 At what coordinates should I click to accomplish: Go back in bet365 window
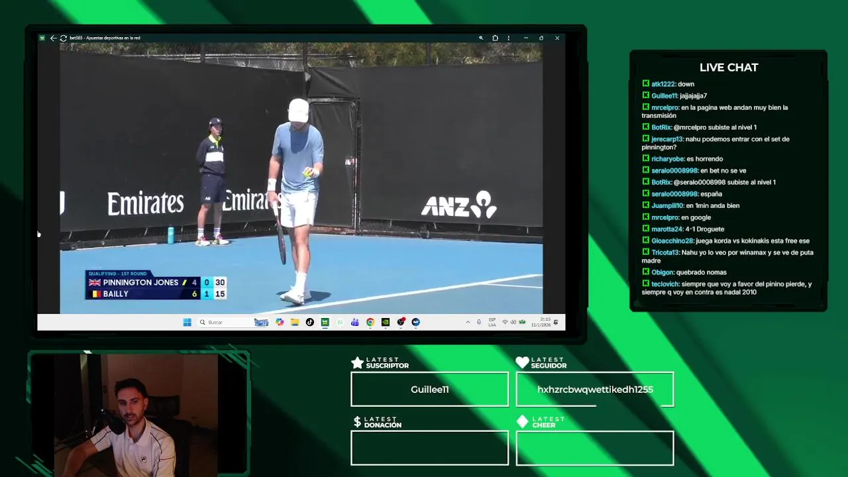[x=53, y=38]
